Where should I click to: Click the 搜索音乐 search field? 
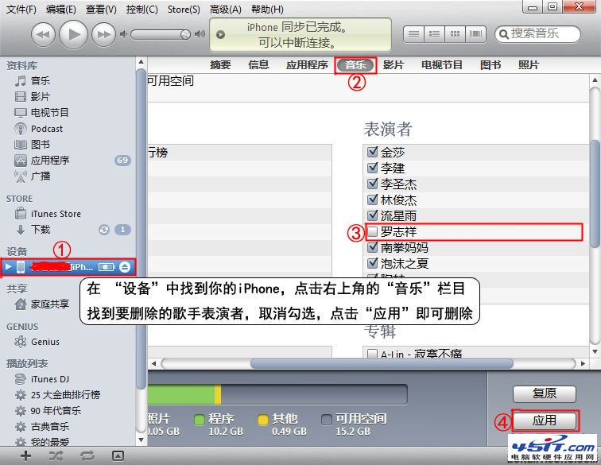click(537, 34)
